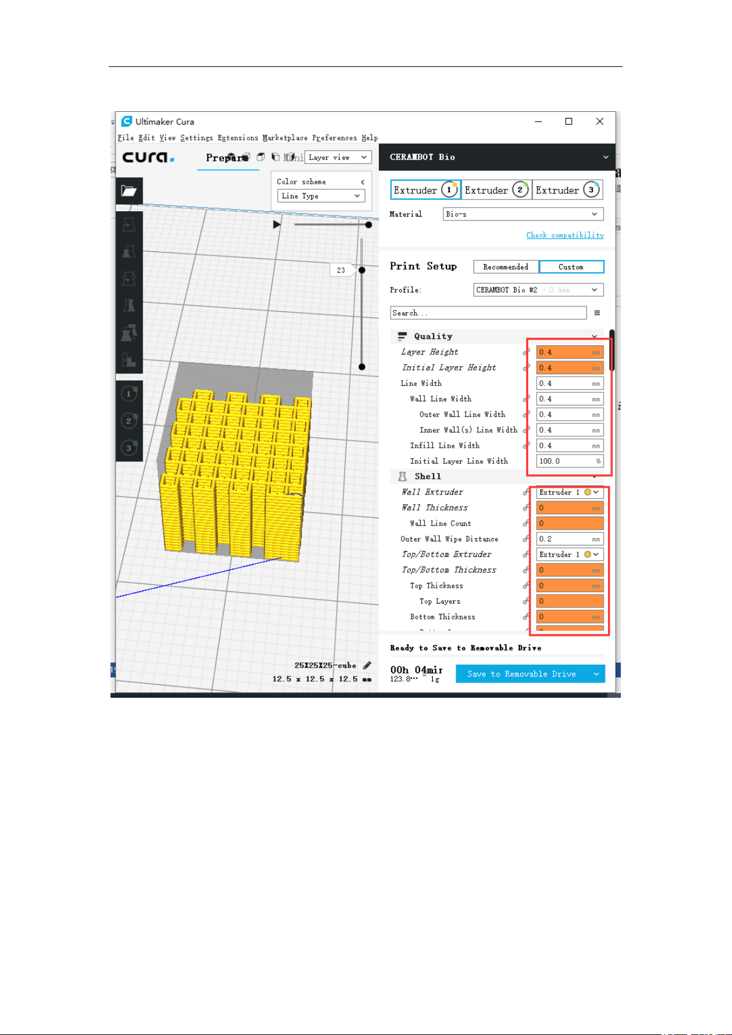Select the Scale tool in left toolbar
The height and width of the screenshot is (1035, 732).
[x=129, y=252]
